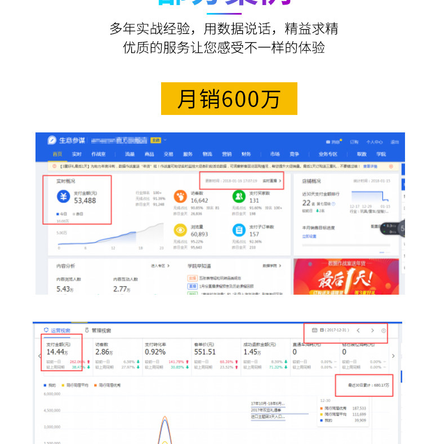This screenshot has height=444, width=445.
Task: Open 个人中心 in header
Action: click(x=375, y=142)
